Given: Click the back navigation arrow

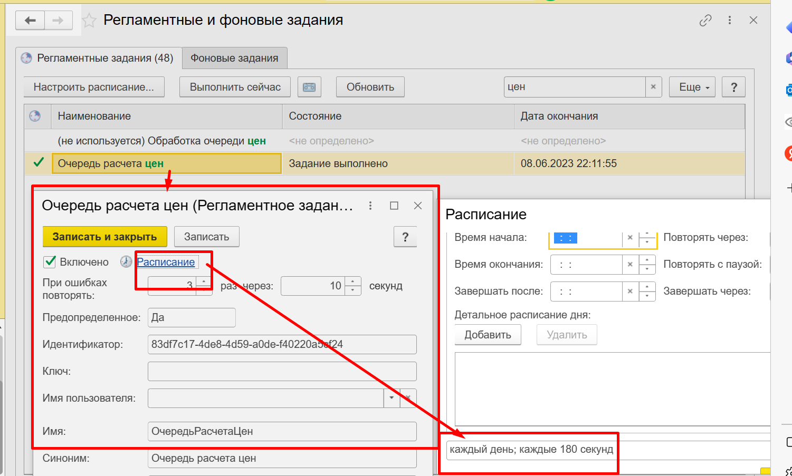Looking at the screenshot, I should pyautogui.click(x=30, y=21).
